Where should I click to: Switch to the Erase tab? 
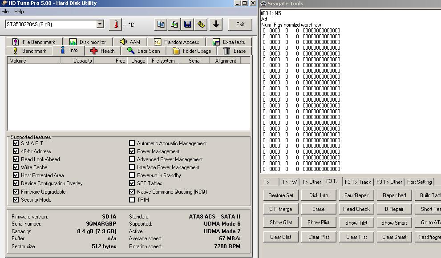235,51
